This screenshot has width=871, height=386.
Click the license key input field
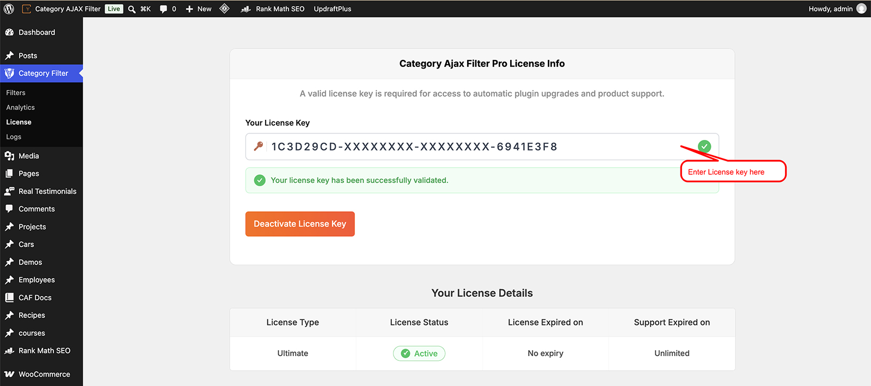tap(482, 146)
